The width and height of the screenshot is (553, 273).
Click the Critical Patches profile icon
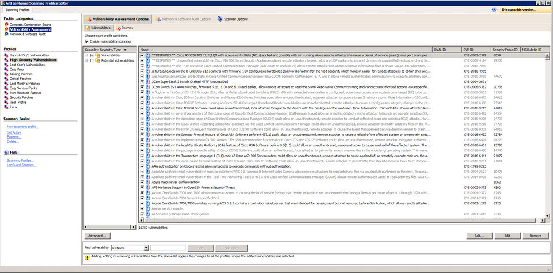[x=6, y=79]
